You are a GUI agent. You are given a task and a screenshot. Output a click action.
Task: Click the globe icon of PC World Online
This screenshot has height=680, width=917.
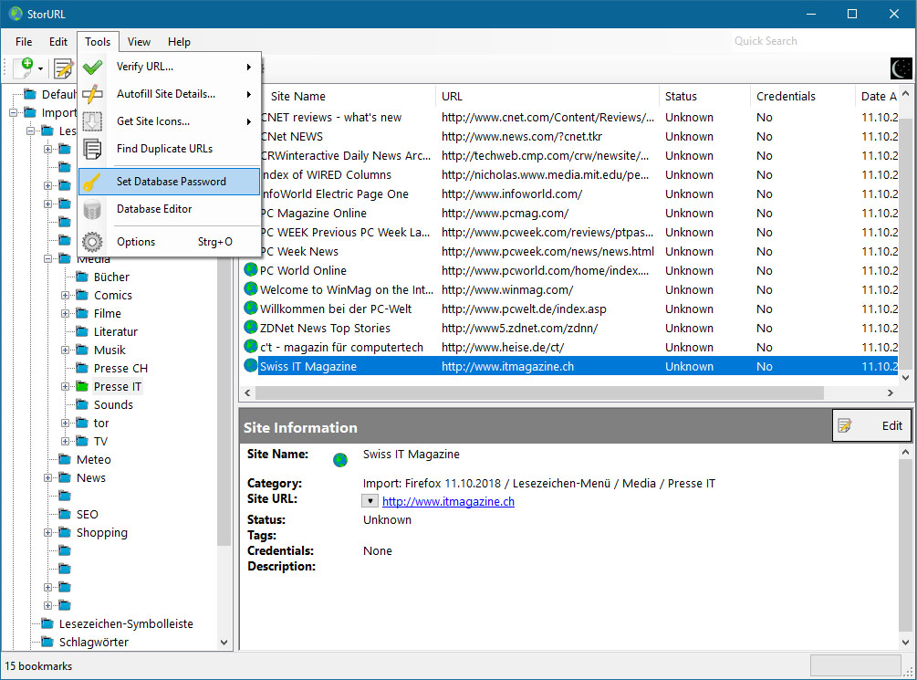click(251, 270)
